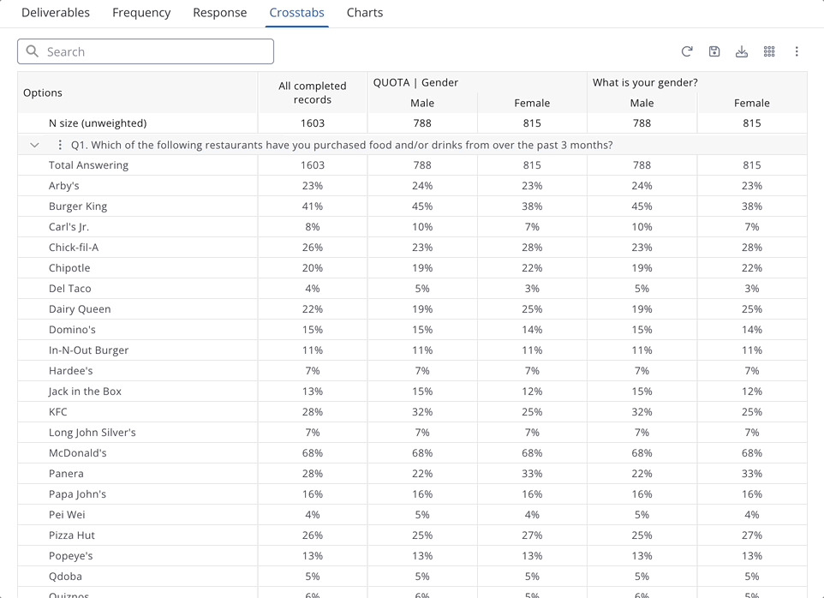This screenshot has width=824, height=598.
Task: Open the toolbar's vertical three-dot menu
Action: point(797,51)
